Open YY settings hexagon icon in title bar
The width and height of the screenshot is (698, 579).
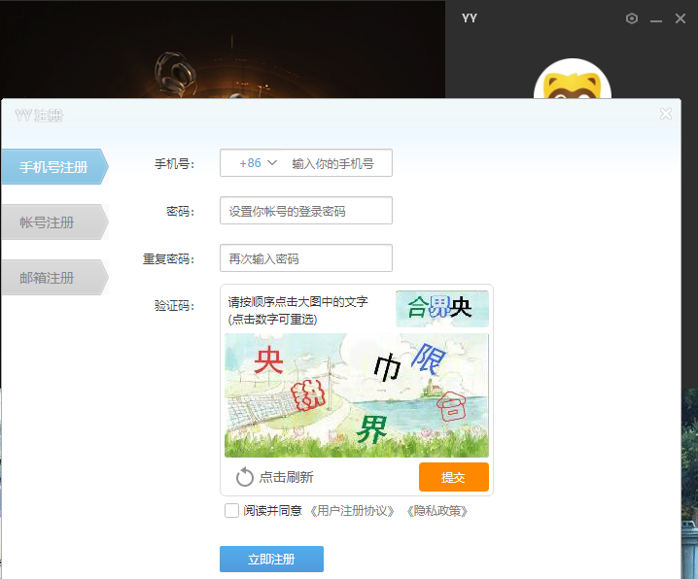click(x=631, y=18)
